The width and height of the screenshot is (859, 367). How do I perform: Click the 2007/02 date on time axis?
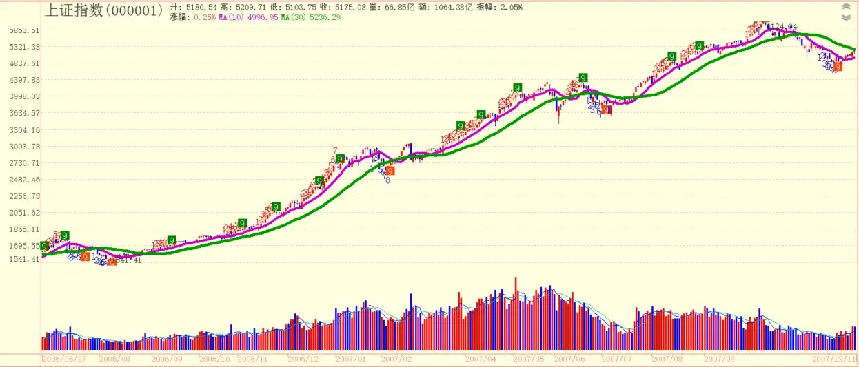(396, 359)
